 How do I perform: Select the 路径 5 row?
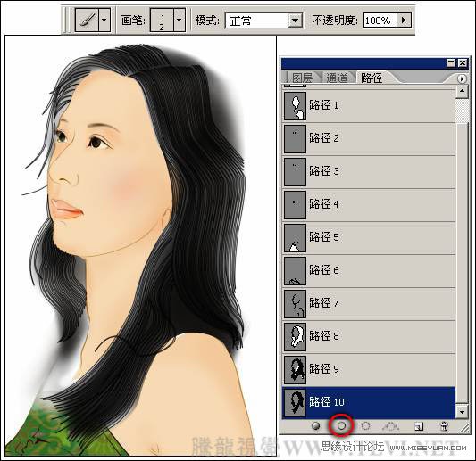tap(369, 238)
